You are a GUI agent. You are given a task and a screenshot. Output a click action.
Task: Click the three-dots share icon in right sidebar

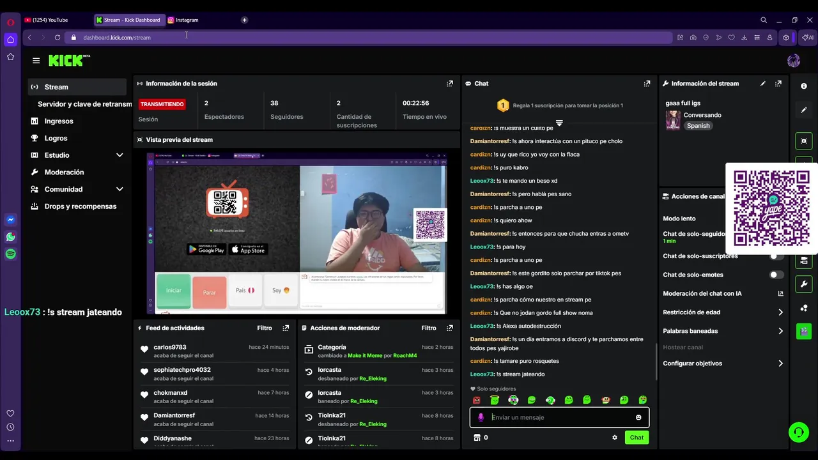pyautogui.click(x=804, y=308)
